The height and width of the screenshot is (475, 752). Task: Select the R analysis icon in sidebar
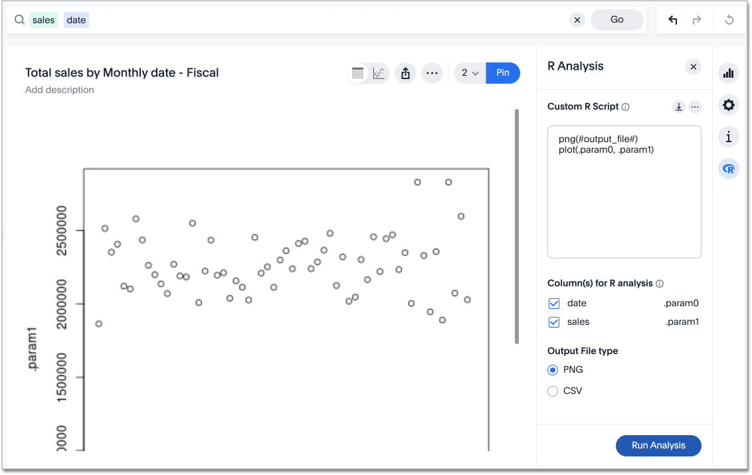[x=728, y=168]
